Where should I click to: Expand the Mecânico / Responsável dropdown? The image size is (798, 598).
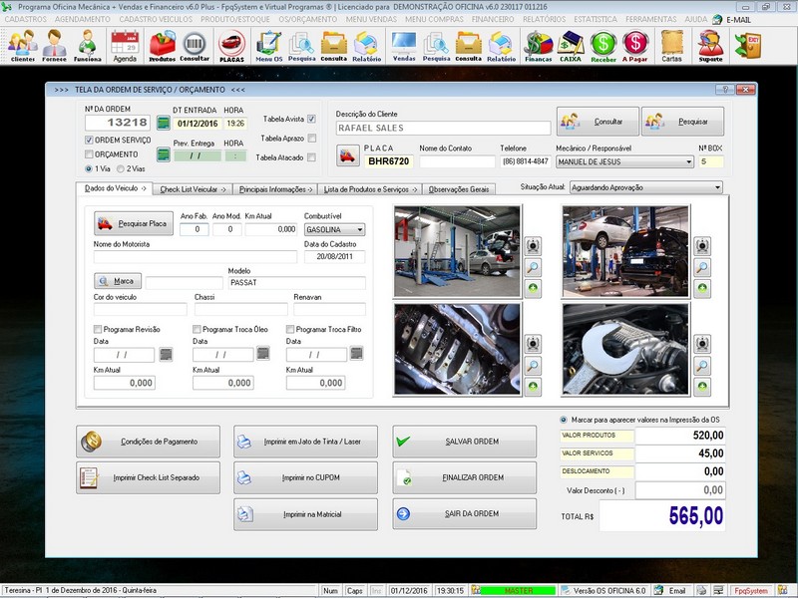[x=687, y=161]
